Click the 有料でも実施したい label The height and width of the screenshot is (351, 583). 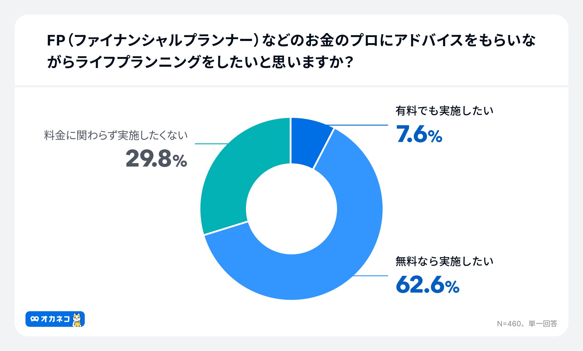coord(444,111)
